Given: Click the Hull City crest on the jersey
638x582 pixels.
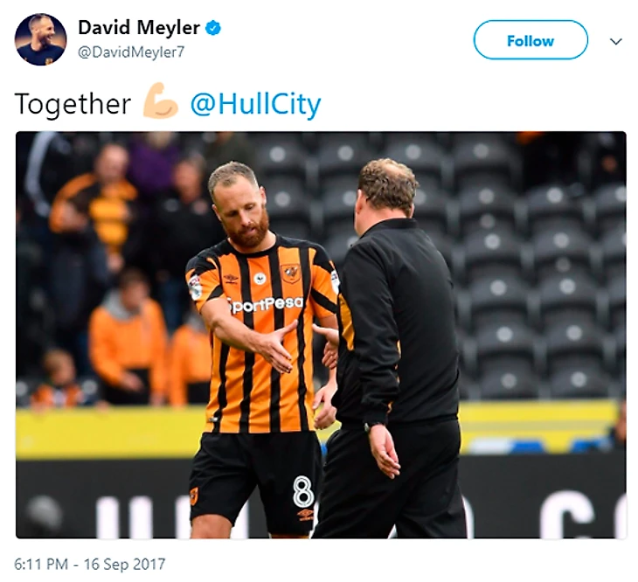Looking at the screenshot, I should pyautogui.click(x=291, y=273).
